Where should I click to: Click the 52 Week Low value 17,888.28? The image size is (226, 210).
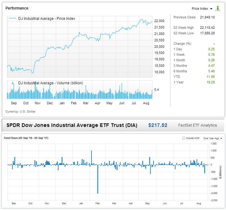(207, 33)
